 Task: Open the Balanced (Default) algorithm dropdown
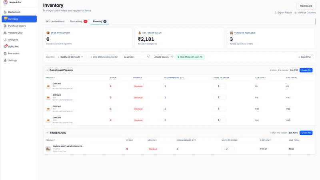point(70,57)
